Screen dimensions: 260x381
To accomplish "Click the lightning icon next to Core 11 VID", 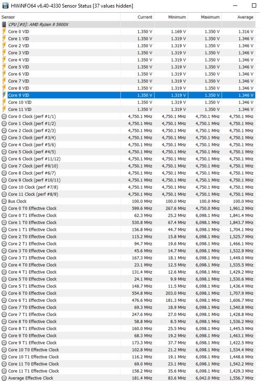I will click(4, 109).
